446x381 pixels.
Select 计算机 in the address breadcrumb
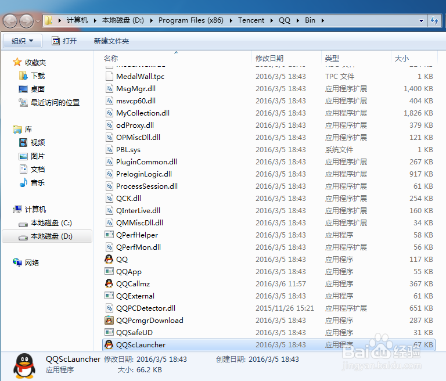pyautogui.click(x=77, y=20)
